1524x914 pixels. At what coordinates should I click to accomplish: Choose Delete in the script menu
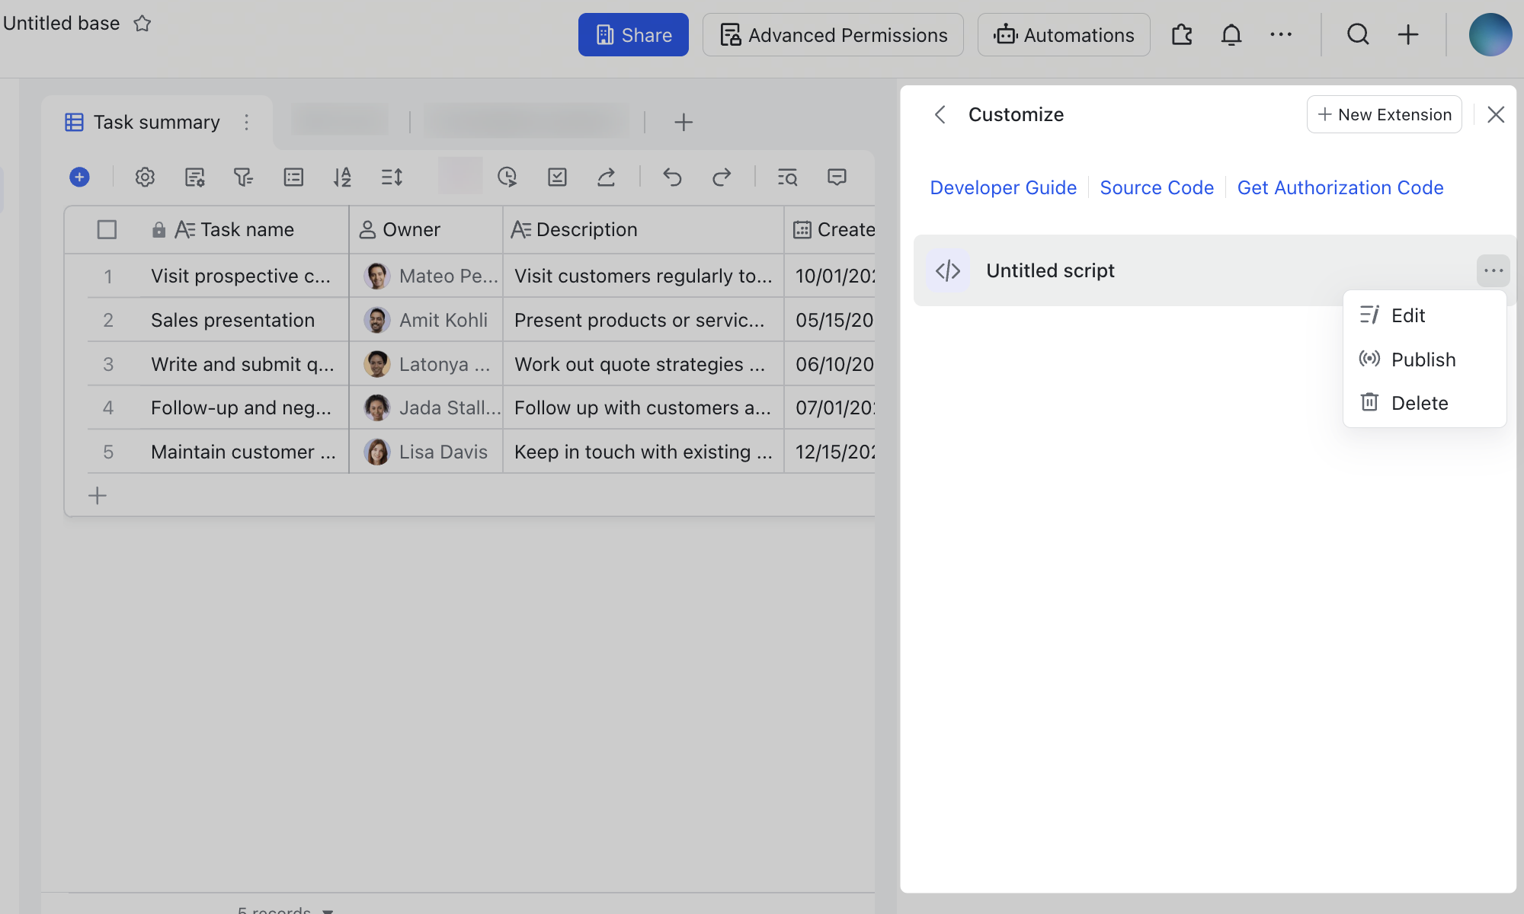tap(1419, 403)
